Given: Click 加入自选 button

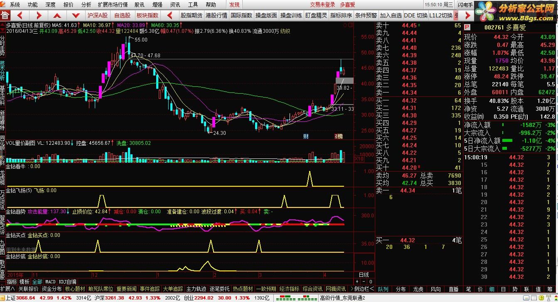Looking at the screenshot, I should pyautogui.click(x=391, y=15).
